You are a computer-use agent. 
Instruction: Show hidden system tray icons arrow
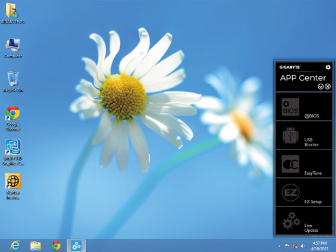279,246
